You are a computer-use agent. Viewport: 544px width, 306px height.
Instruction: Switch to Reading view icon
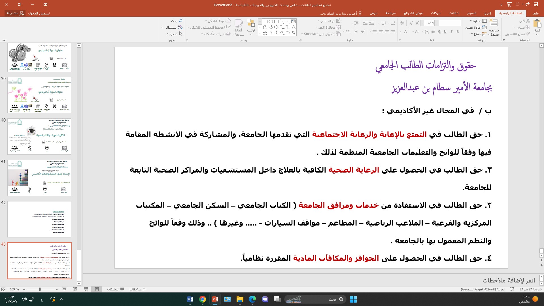point(75,289)
